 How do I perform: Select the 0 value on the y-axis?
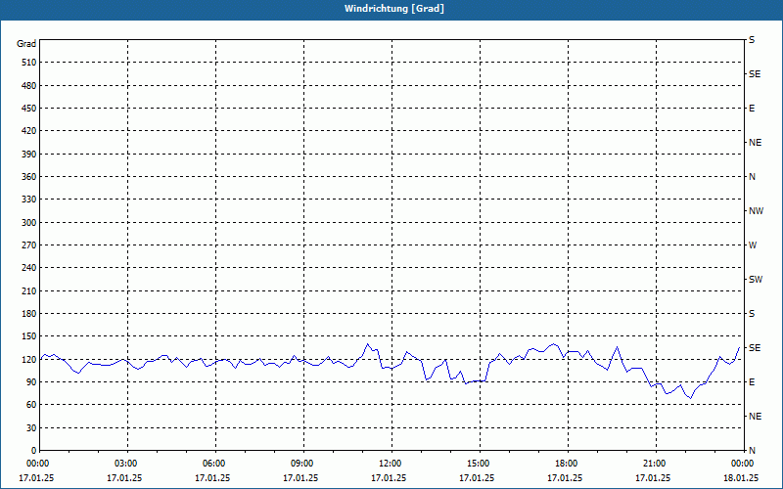(34, 451)
